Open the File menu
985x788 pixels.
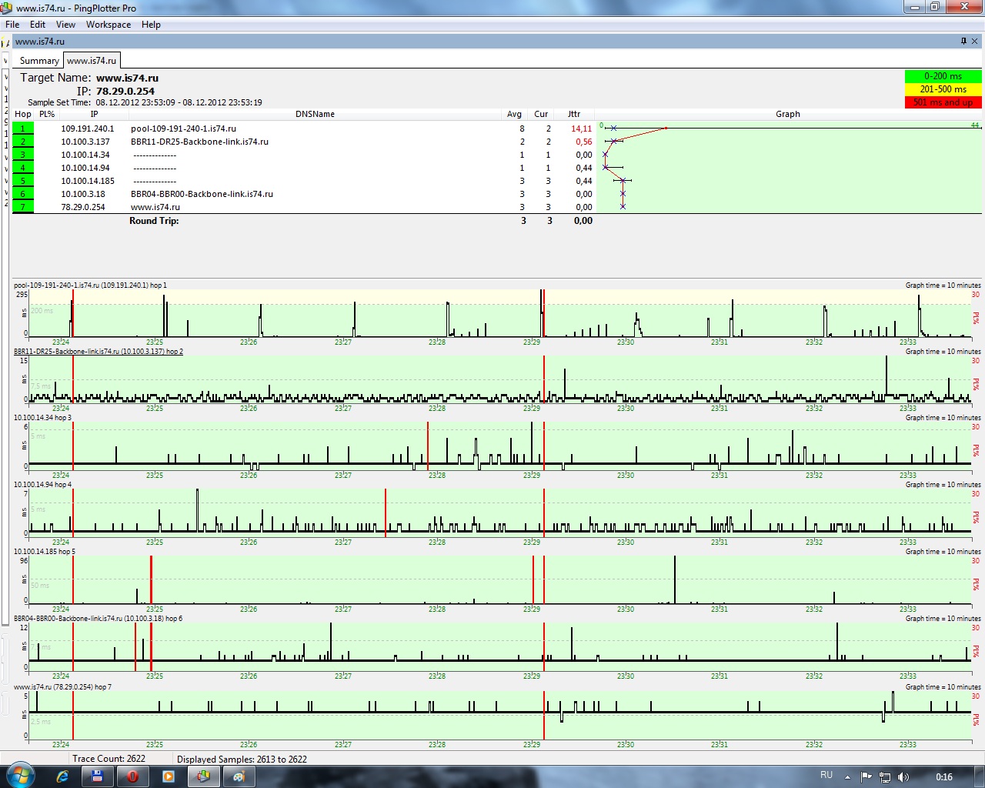[12, 25]
